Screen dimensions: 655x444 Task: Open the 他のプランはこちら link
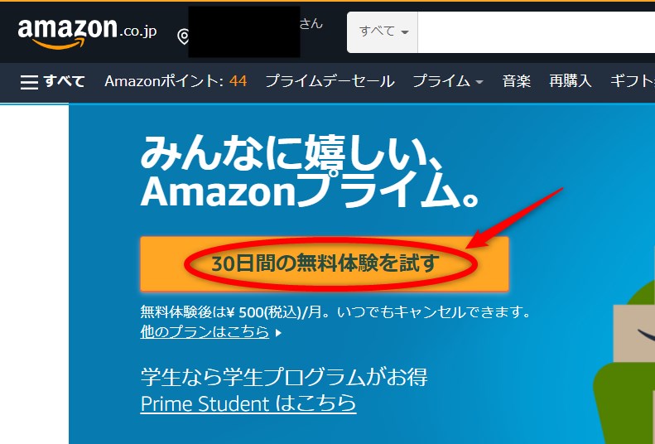tap(205, 332)
